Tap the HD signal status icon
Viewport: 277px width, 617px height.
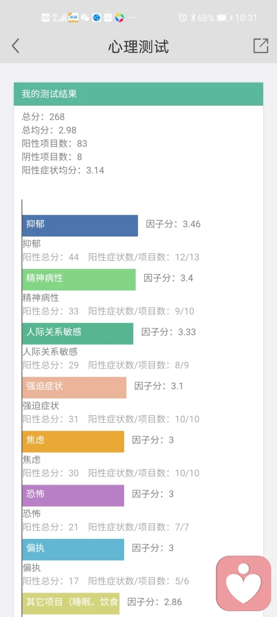point(46,18)
